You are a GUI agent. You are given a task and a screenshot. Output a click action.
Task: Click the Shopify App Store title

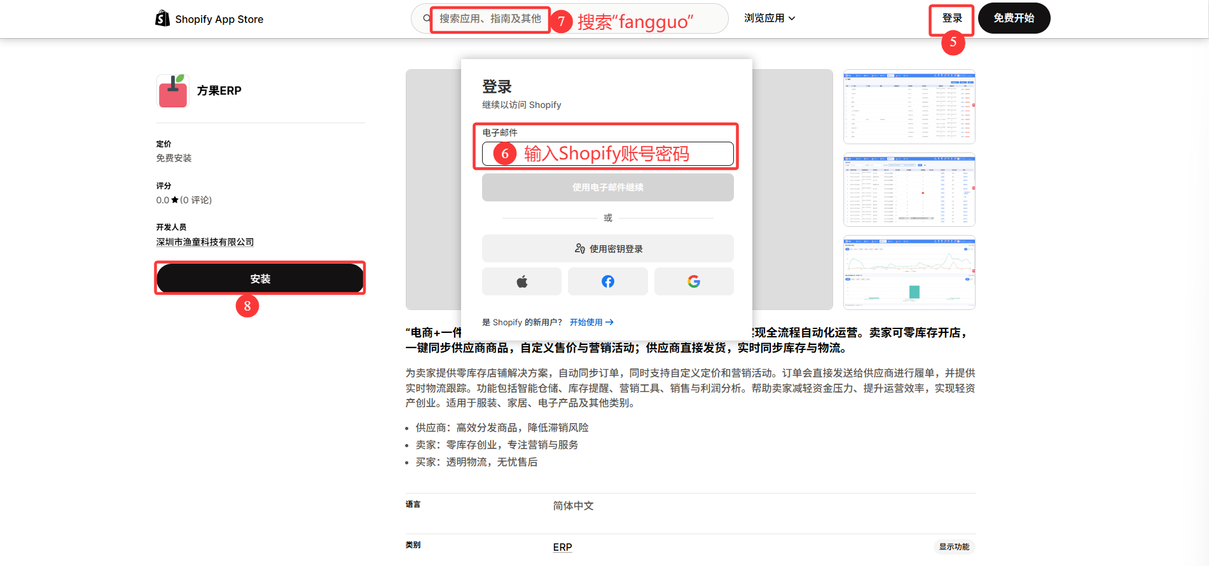219,19
